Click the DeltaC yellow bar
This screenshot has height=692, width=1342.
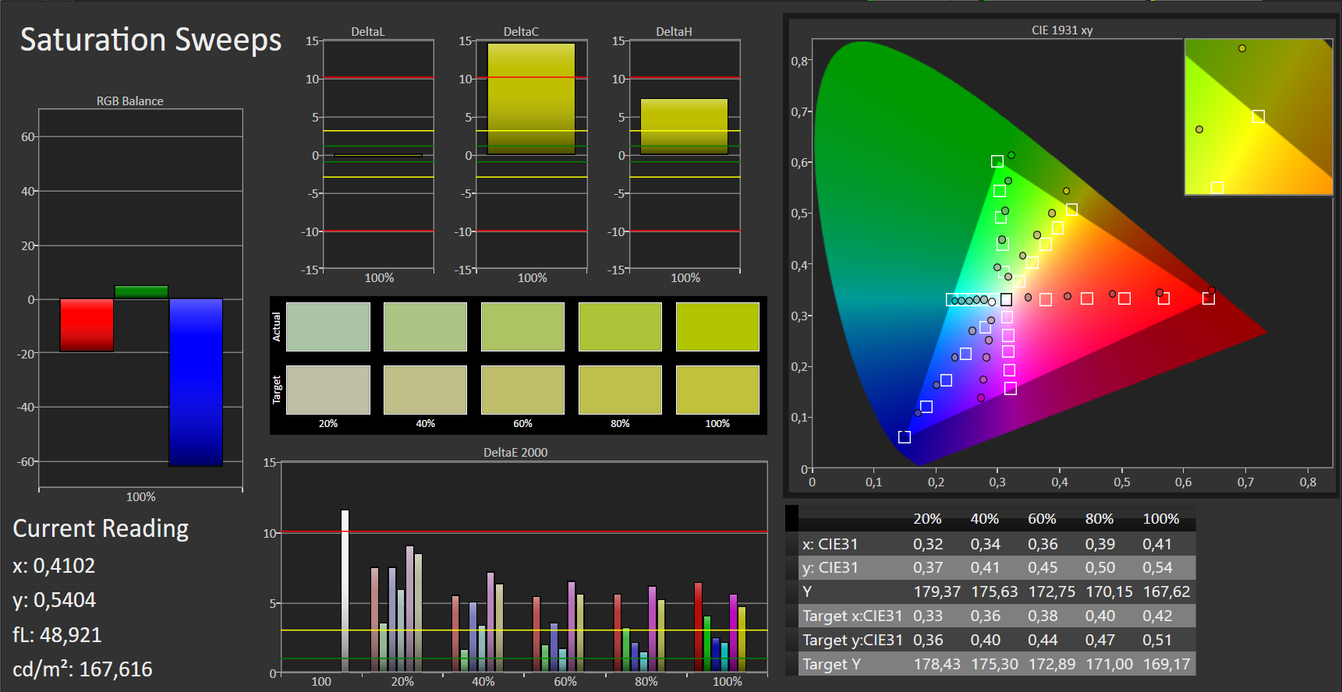click(x=531, y=98)
